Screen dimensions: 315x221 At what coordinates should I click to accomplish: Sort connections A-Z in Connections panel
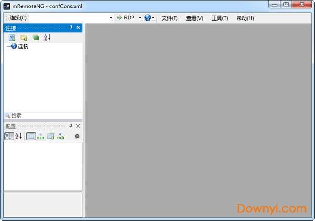47,37
